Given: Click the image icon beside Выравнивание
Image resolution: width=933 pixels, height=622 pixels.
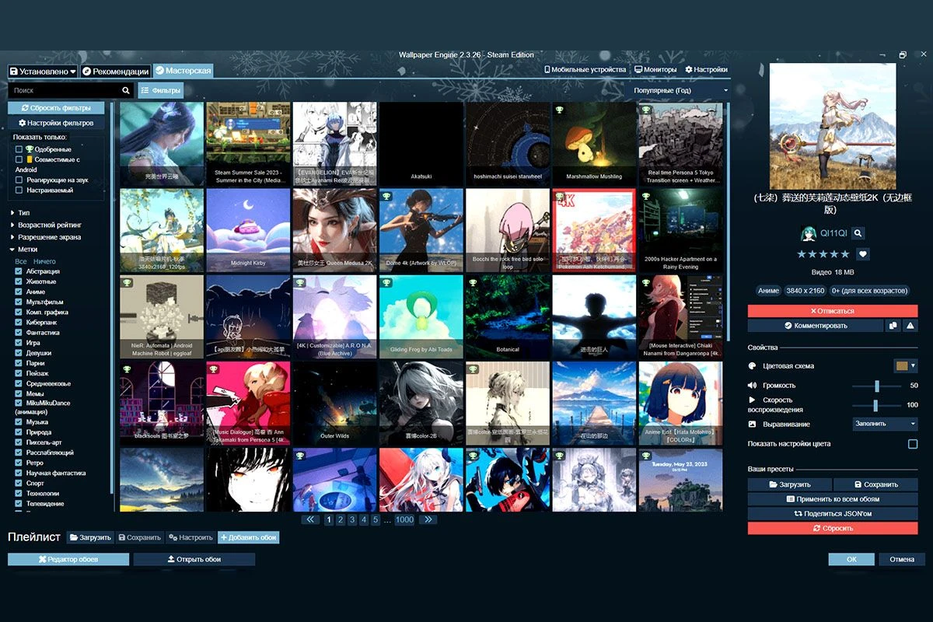Looking at the screenshot, I should point(752,424).
